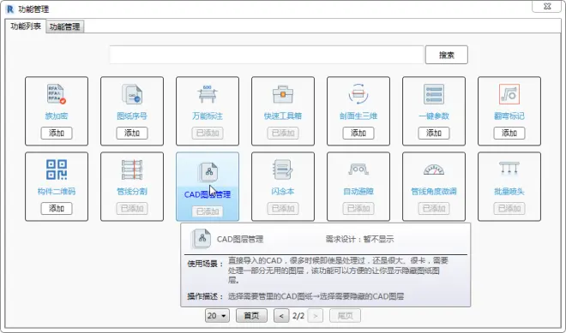The image size is (566, 333).
Task: Select the 批量喷头 sprinkler icon
Action: coord(509,169)
